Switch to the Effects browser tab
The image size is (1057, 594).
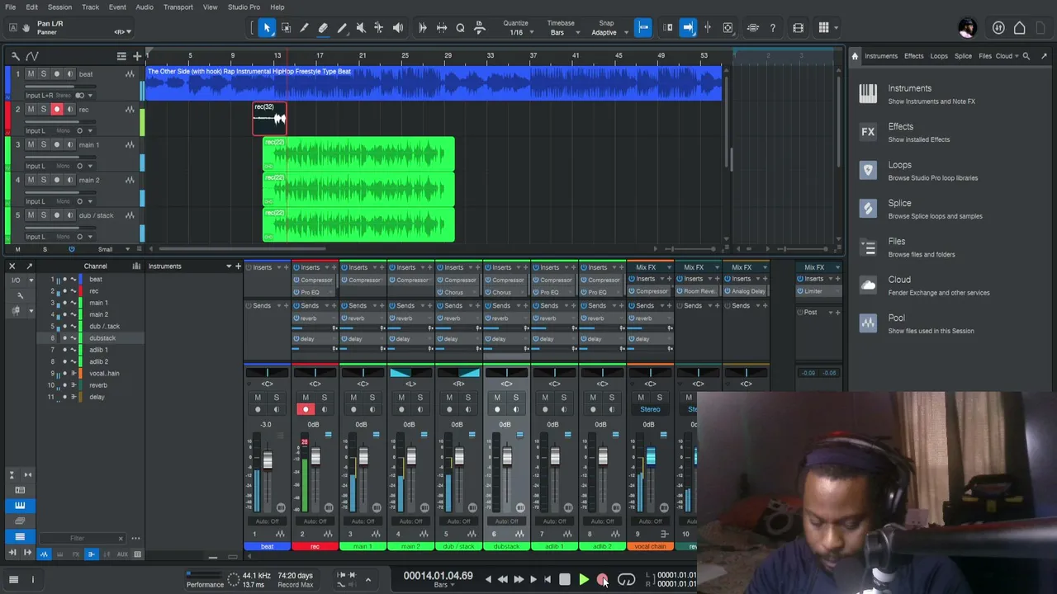(913, 56)
